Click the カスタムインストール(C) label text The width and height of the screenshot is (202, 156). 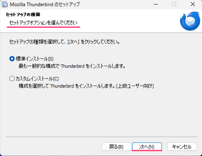(37, 79)
